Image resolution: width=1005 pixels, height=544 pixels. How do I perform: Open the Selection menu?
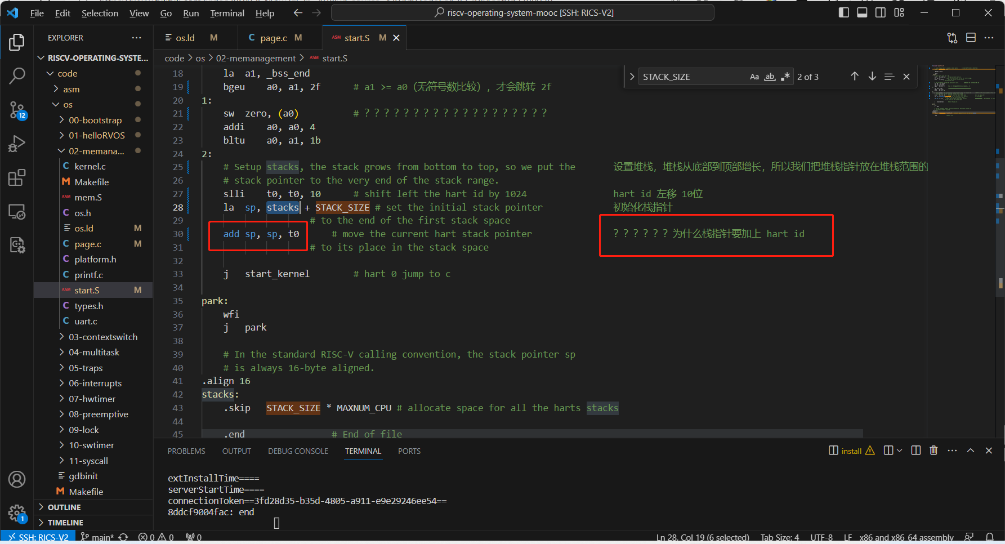coord(100,13)
